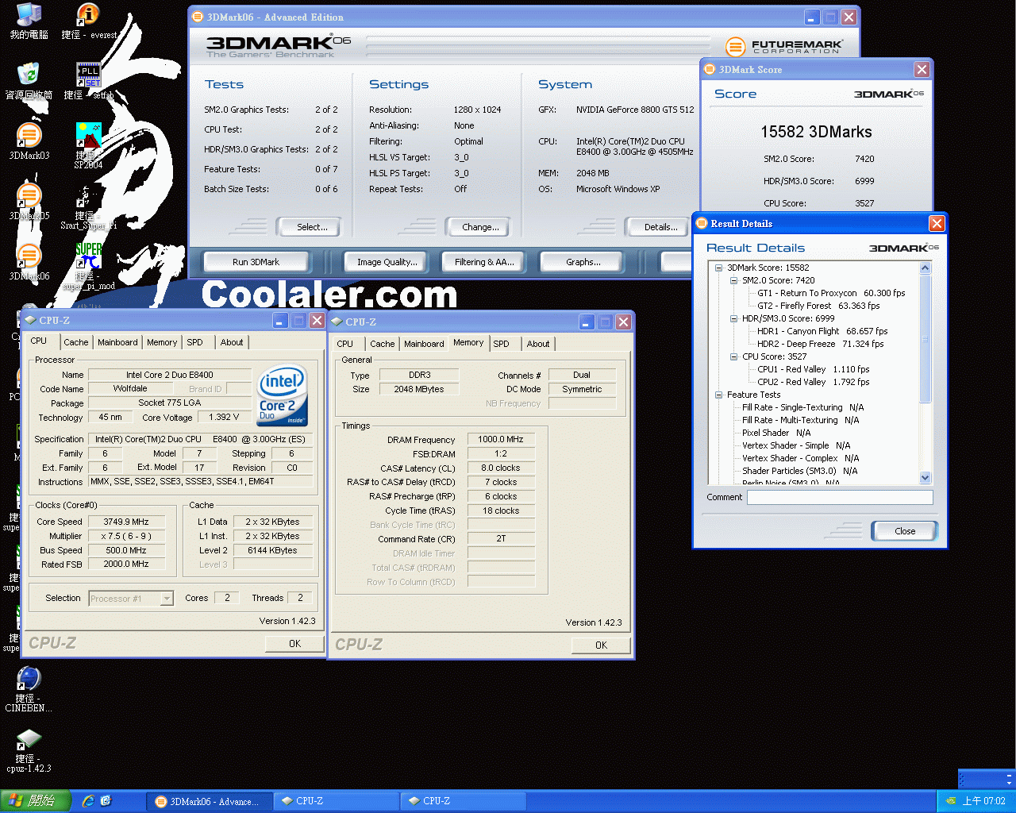The image size is (1016, 813).
Task: Click the Futuremark Corporation logo
Action: 784,46
